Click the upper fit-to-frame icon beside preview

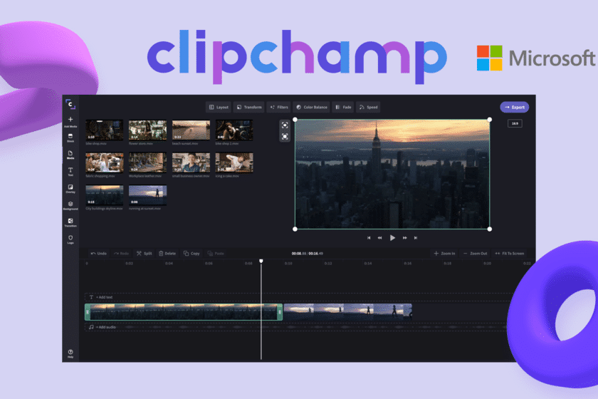point(285,125)
